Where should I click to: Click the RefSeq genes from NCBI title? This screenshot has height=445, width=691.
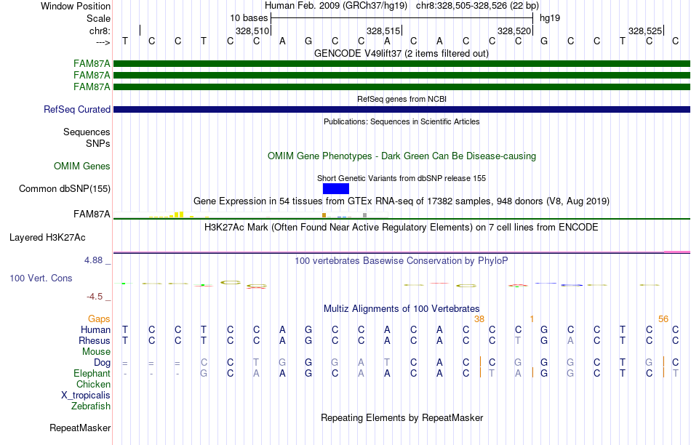point(402,99)
